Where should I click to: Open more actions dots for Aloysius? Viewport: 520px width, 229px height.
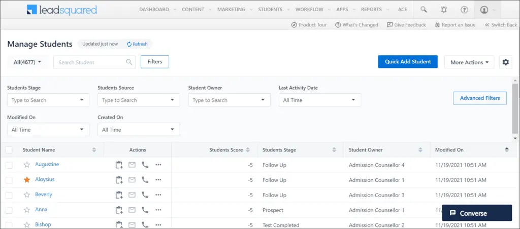(x=158, y=180)
